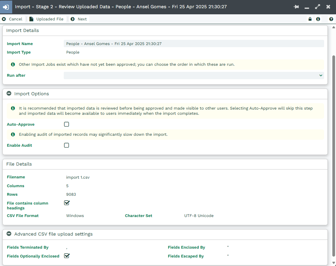This screenshot has height=266, width=336.
Task: Click the Character Set label
Action: coord(139,215)
